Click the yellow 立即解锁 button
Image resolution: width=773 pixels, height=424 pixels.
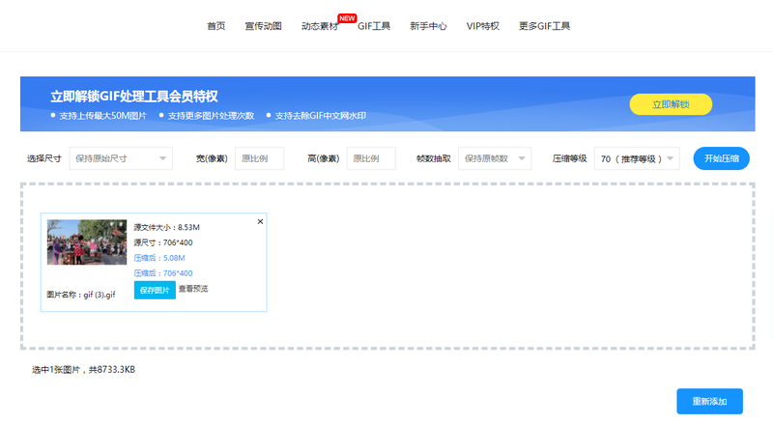[671, 104]
